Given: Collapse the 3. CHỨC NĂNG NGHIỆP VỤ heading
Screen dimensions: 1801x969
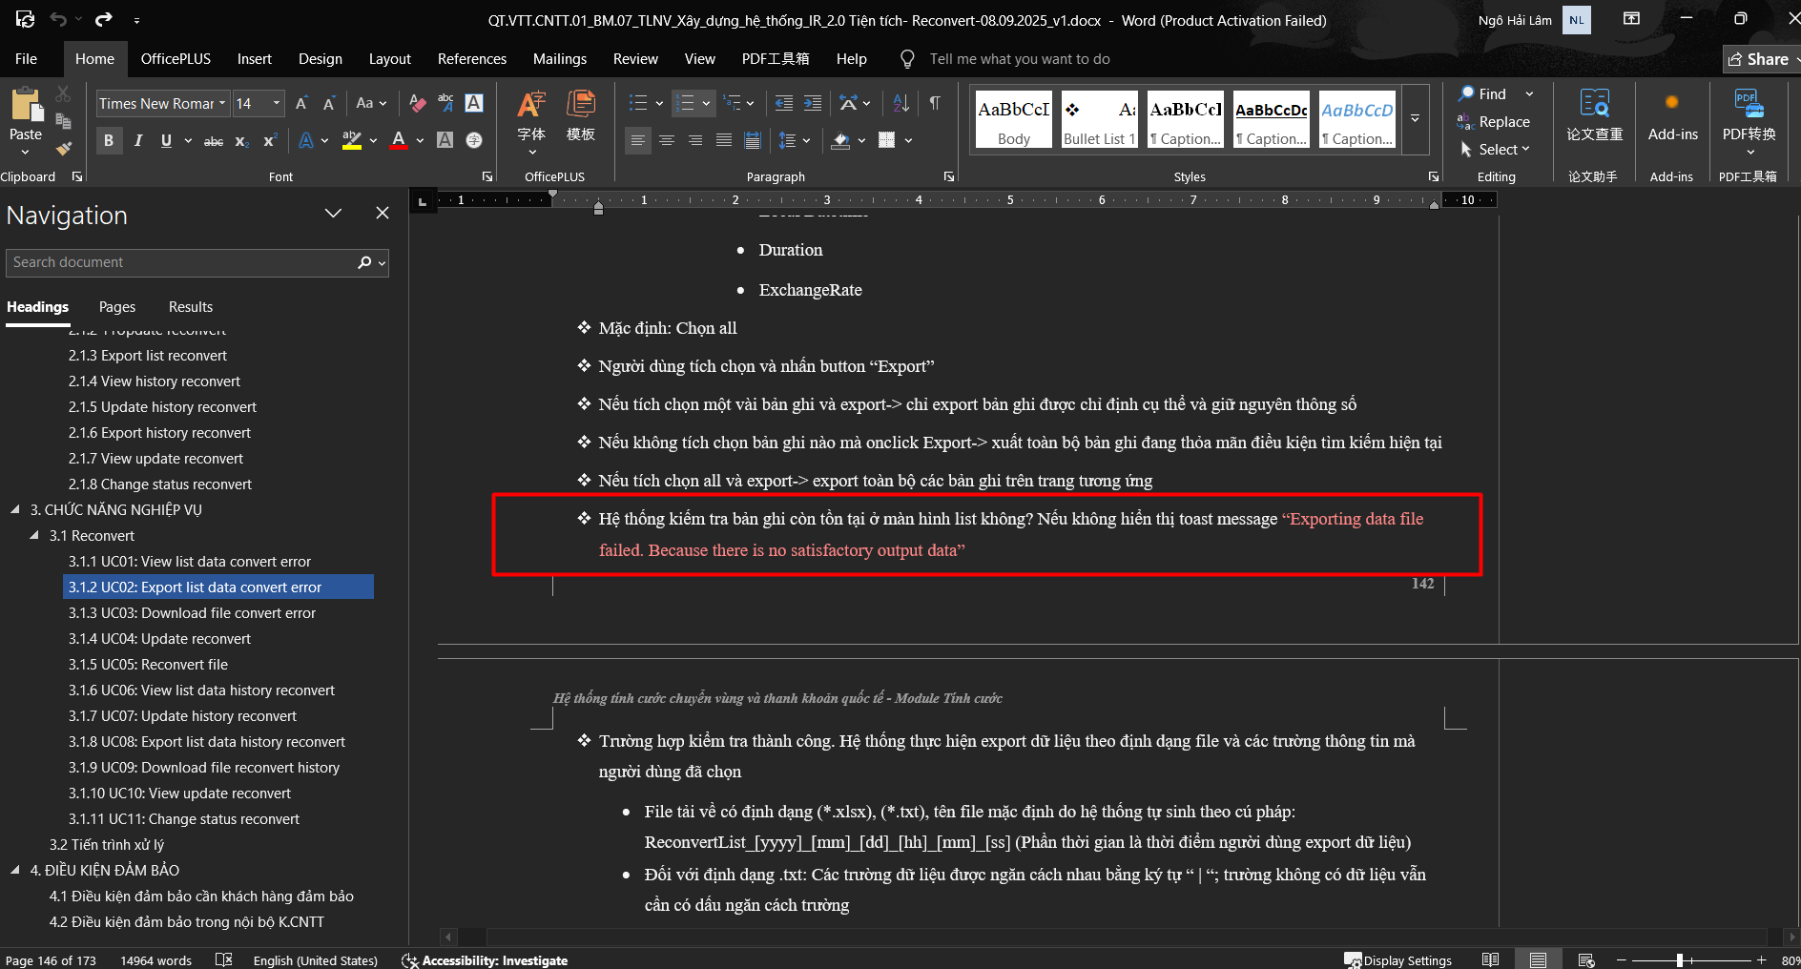Looking at the screenshot, I should coord(15,510).
